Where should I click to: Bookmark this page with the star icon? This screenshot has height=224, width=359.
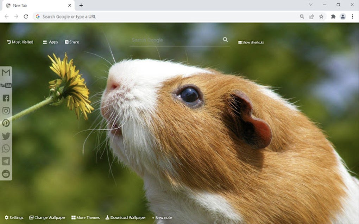click(x=321, y=16)
